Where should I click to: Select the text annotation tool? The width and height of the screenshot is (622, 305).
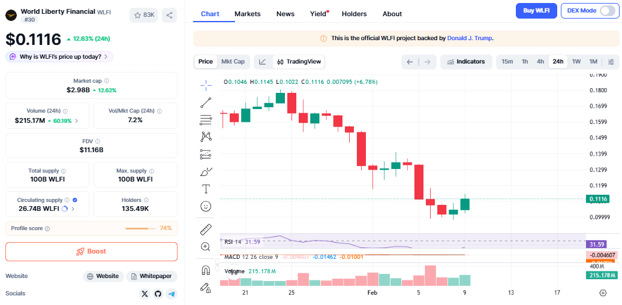[x=206, y=189]
